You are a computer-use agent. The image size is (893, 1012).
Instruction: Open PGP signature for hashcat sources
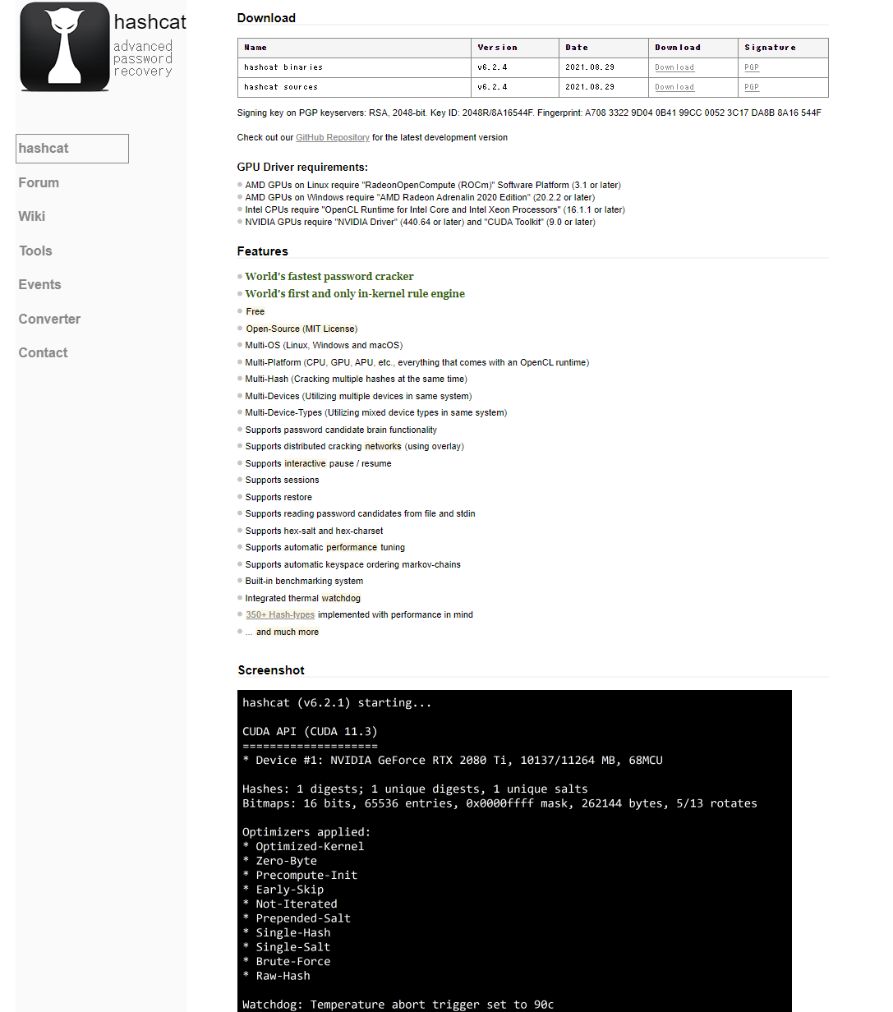752,87
